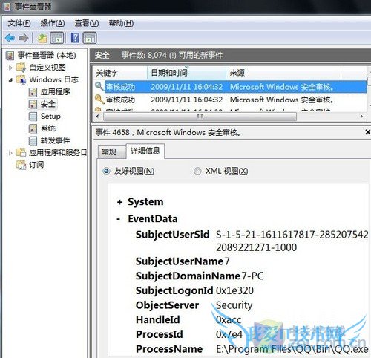Click the 安全 log icon in tree

click(x=33, y=104)
